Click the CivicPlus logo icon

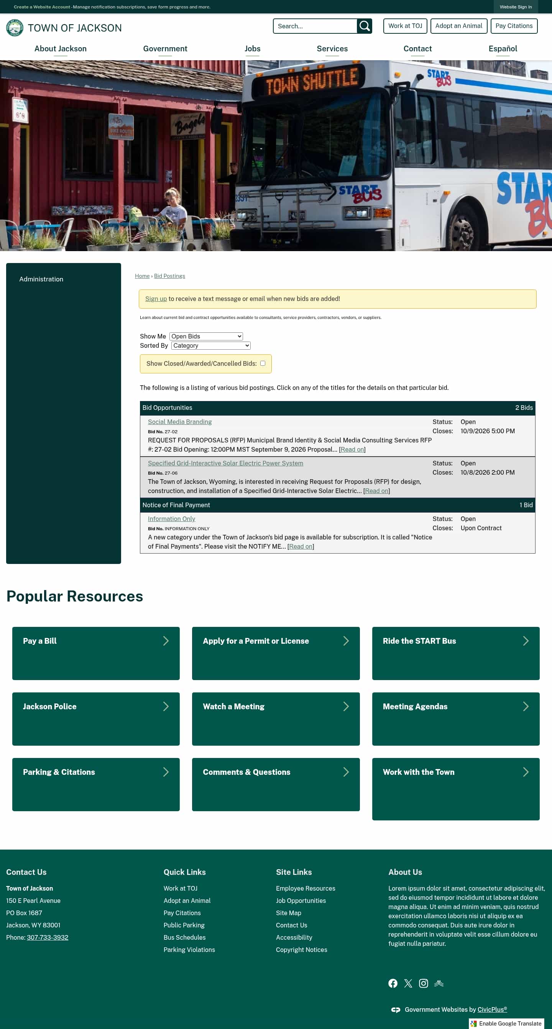[396, 1009]
